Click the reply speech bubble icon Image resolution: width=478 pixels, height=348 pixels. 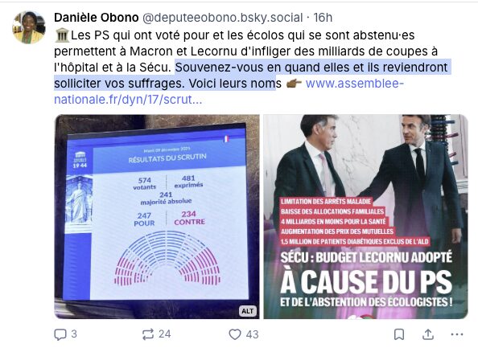(60, 334)
